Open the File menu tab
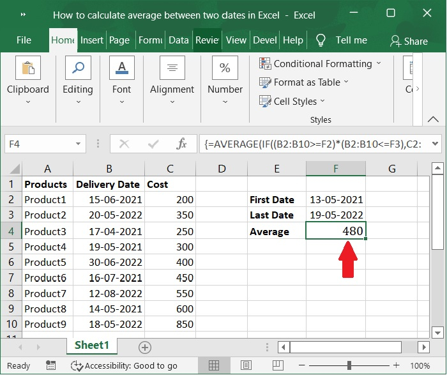 tap(24, 40)
